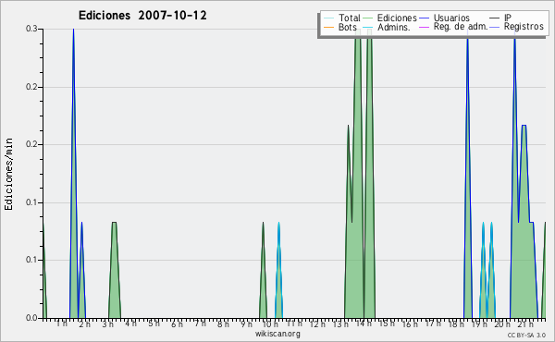Click the '2 h' x-axis label
555x342 pixels.
coord(84,324)
